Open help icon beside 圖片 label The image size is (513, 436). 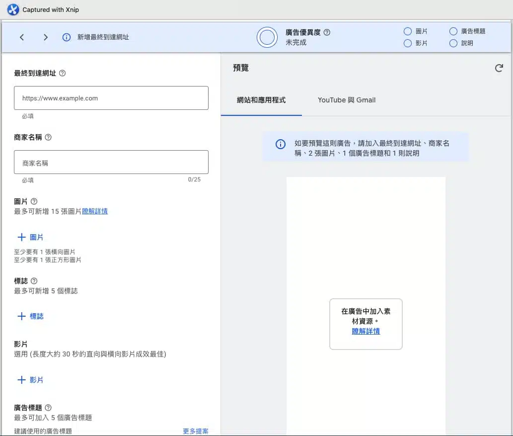tap(34, 201)
